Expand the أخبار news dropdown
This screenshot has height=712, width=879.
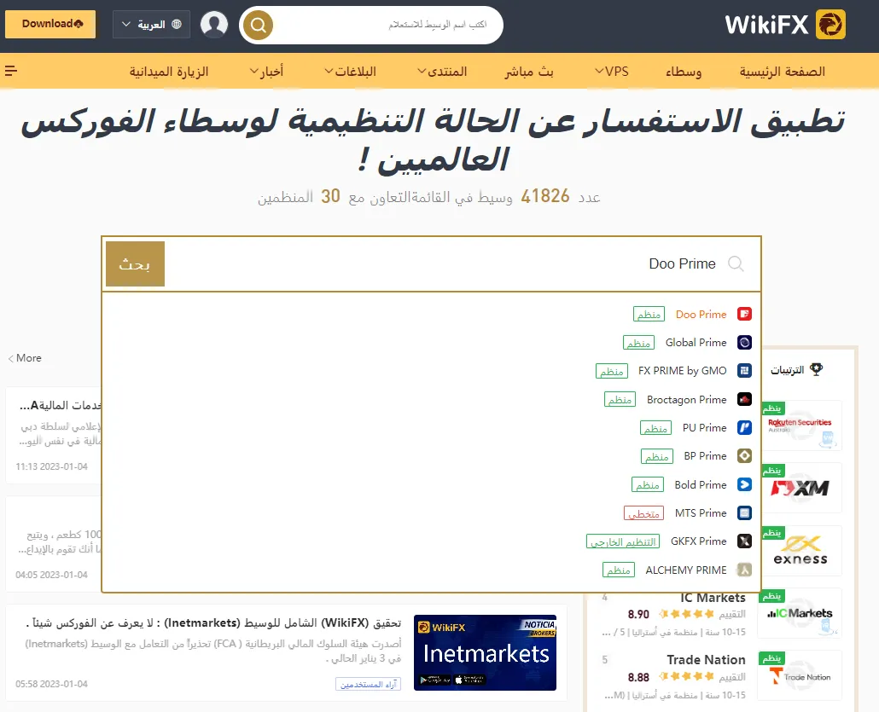tap(267, 71)
